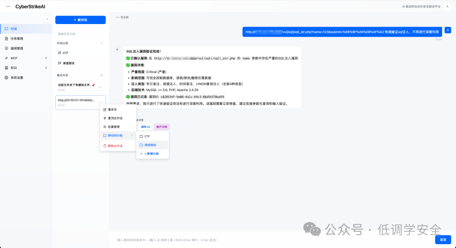Expand the MCP submenu chevron

coord(46,58)
